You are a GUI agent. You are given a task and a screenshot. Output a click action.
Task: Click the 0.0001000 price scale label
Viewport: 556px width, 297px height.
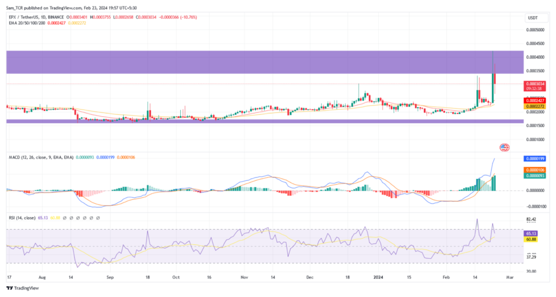point(535,140)
